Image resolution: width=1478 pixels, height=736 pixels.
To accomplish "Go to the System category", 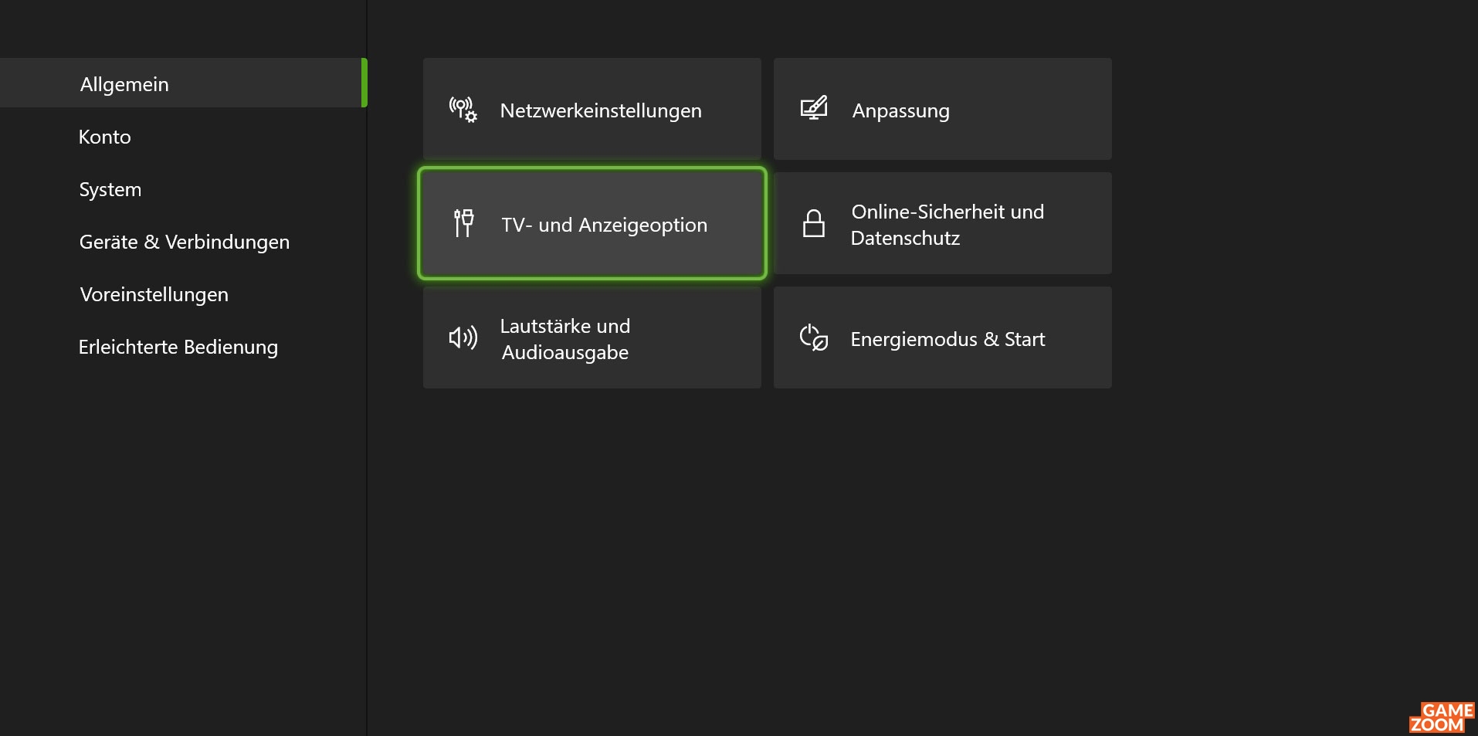I will tap(110, 189).
